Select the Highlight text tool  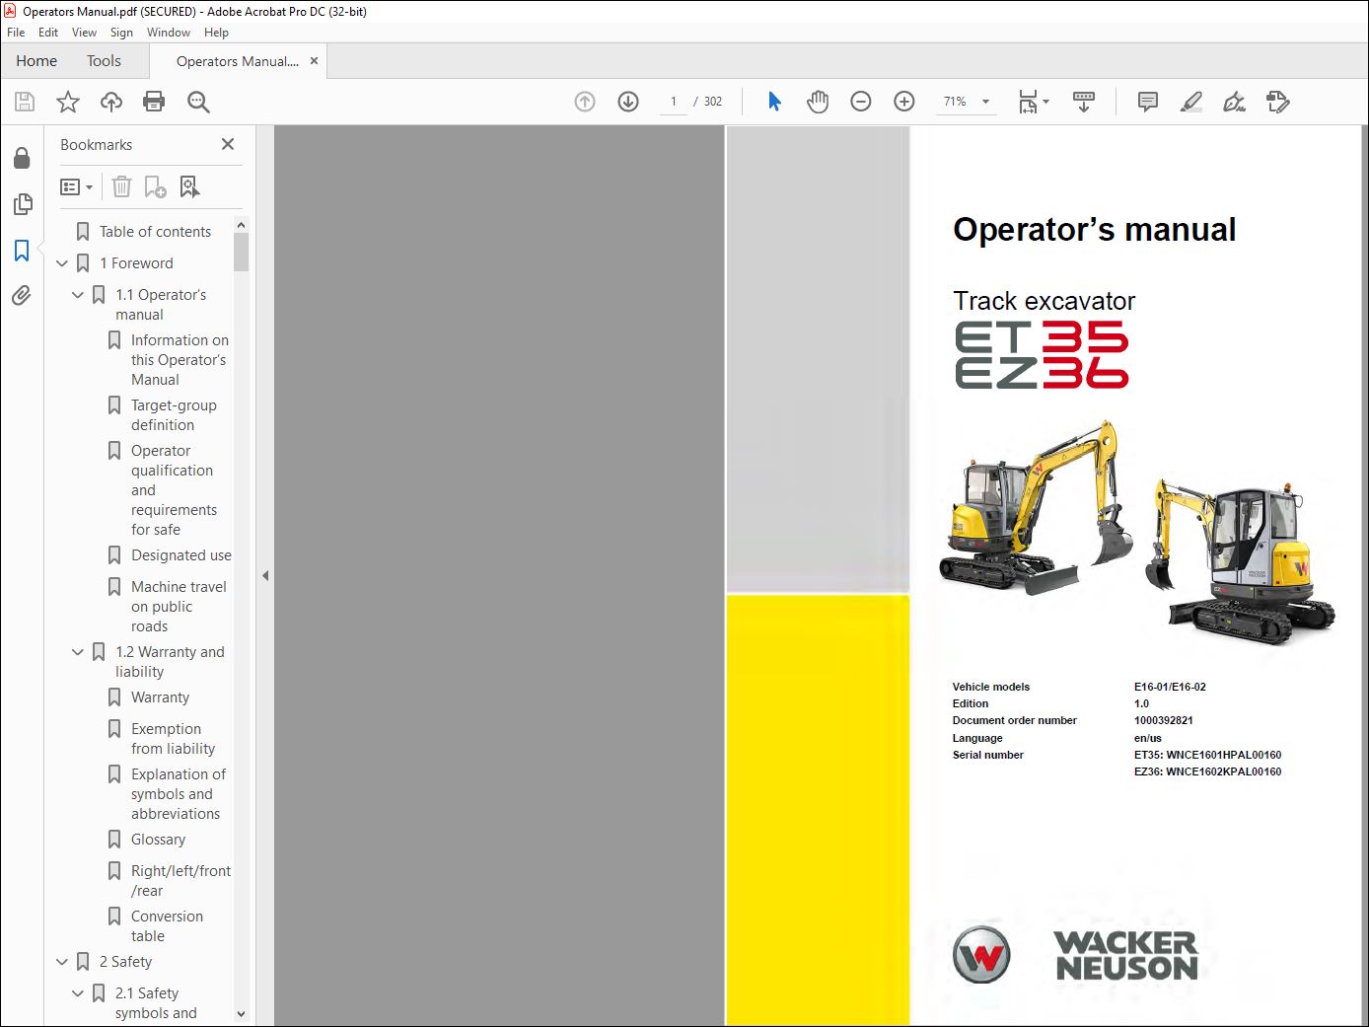point(1191,102)
